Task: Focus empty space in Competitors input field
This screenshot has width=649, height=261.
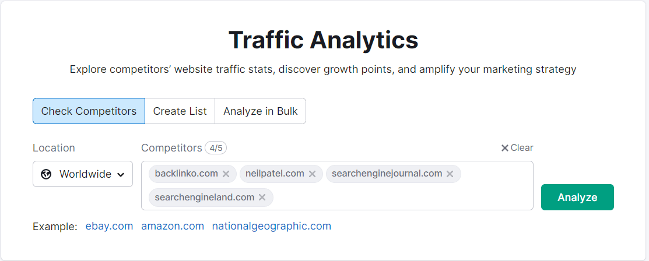Action: pyautogui.click(x=402, y=197)
